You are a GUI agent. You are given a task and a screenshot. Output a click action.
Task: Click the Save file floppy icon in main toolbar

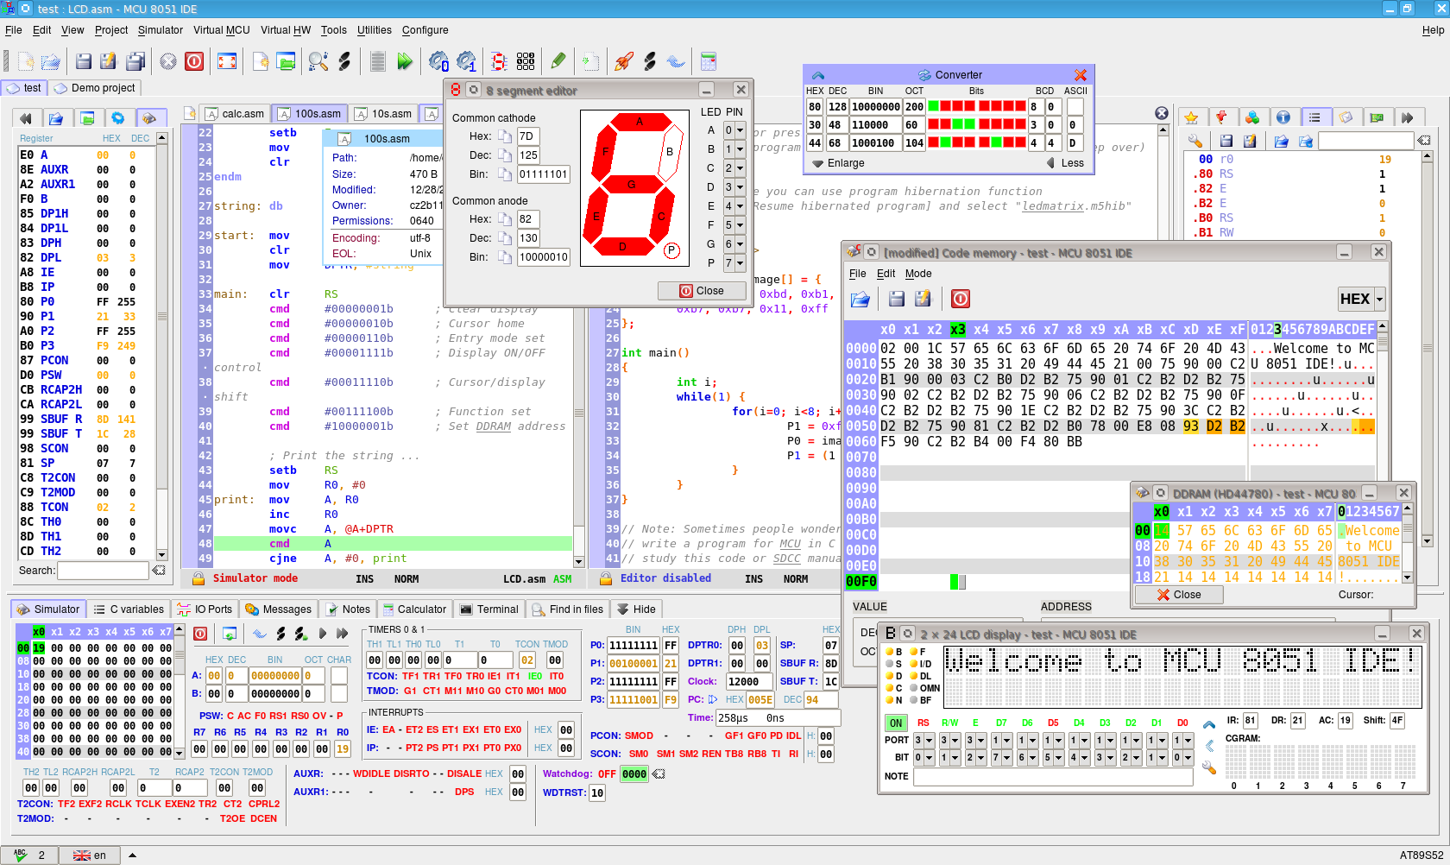click(84, 61)
